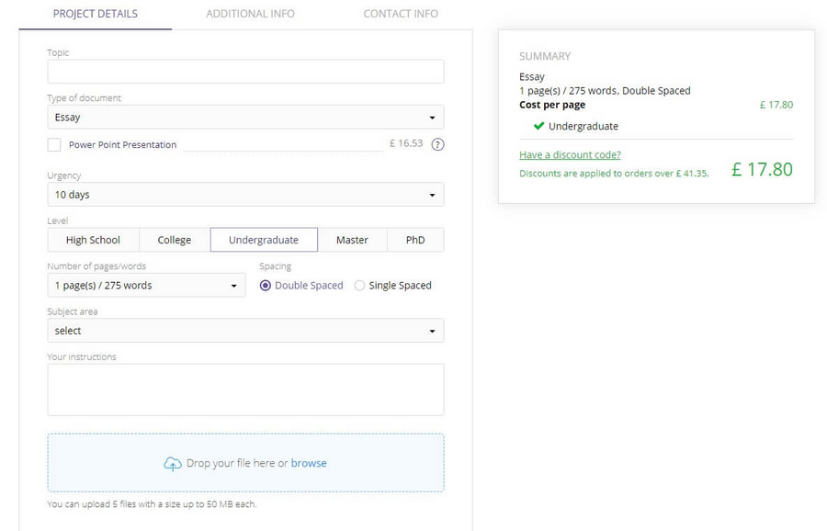Image resolution: width=827 pixels, height=531 pixels.
Task: Switch to the PROJECT DETAILS tab
Action: coord(95,14)
